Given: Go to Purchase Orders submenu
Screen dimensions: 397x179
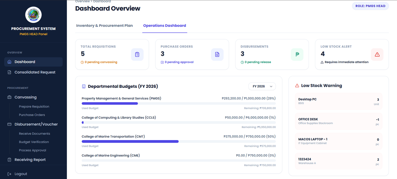Looking at the screenshot, I should 32,115.
